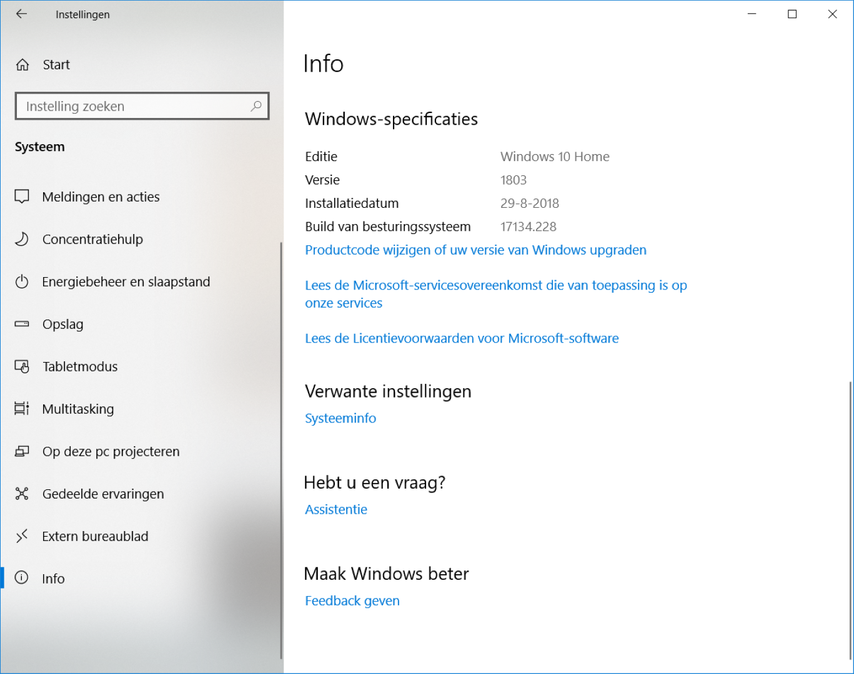Click the search magnifier icon

click(256, 106)
